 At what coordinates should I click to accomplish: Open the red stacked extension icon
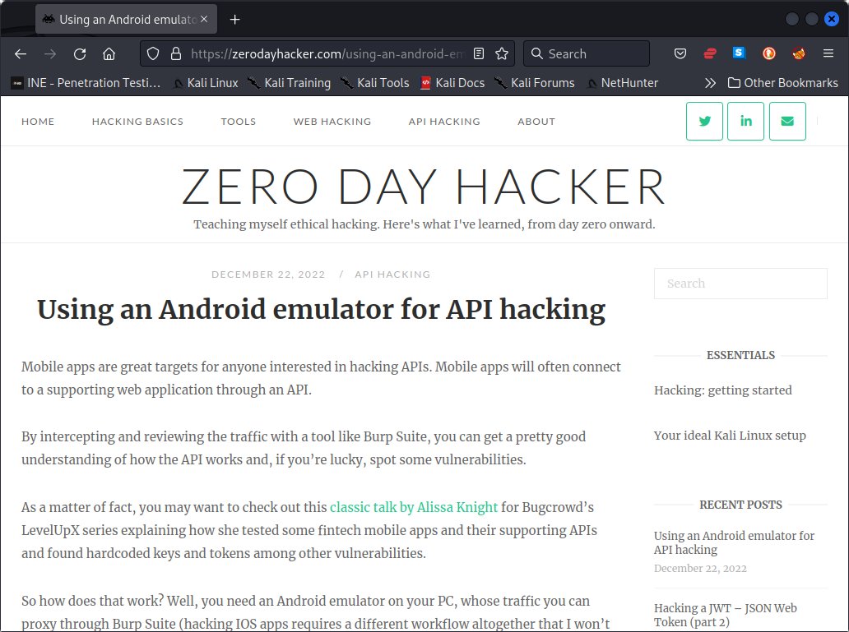tap(710, 53)
